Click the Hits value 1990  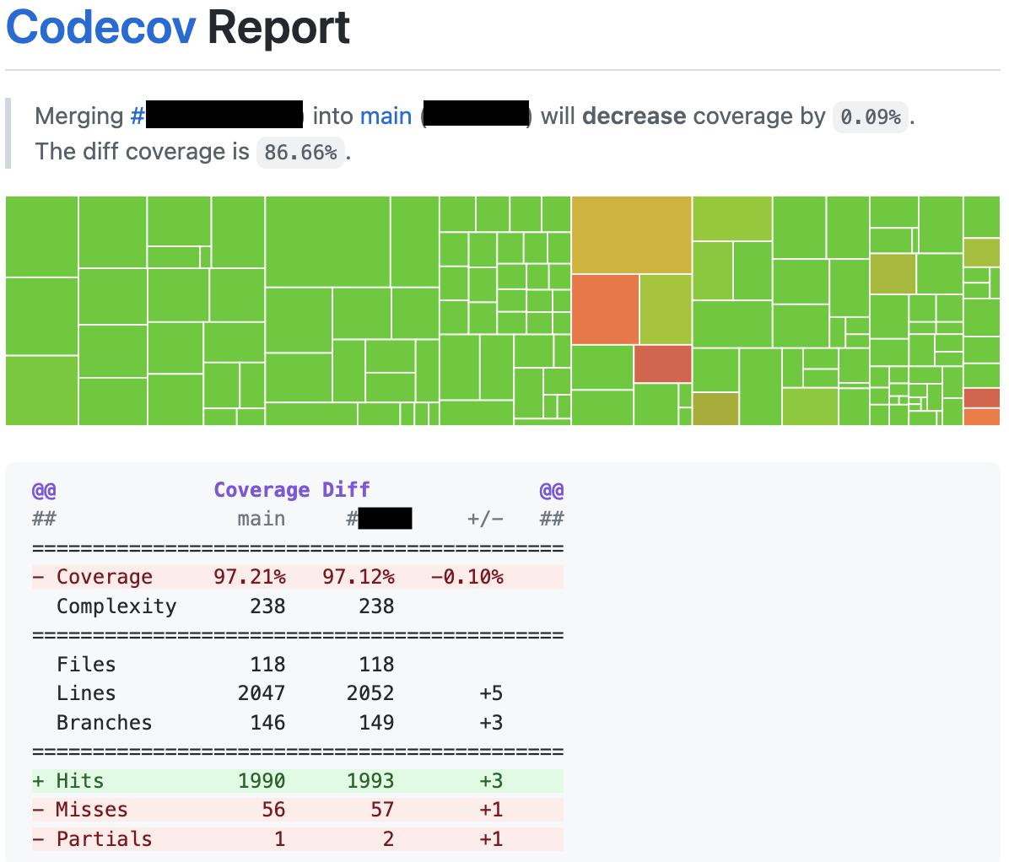[262, 780]
